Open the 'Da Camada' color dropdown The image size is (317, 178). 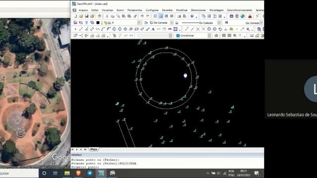coord(172,23)
